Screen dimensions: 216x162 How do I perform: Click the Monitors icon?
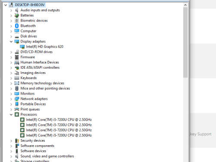17,94
